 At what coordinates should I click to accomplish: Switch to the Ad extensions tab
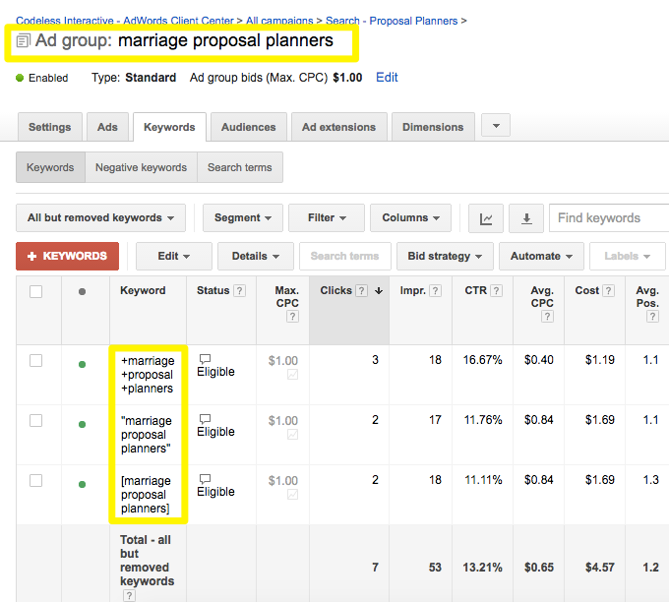(x=338, y=127)
